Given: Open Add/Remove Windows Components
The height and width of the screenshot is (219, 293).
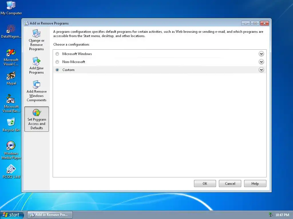Looking at the screenshot, I should tap(36, 91).
